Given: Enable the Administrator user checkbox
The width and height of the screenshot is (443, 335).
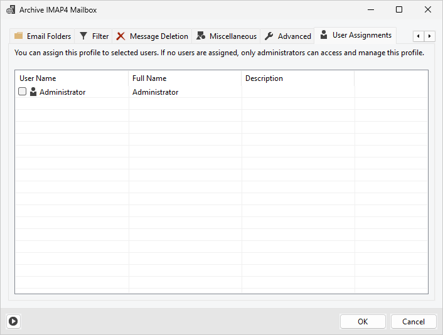Looking at the screenshot, I should 23,92.
